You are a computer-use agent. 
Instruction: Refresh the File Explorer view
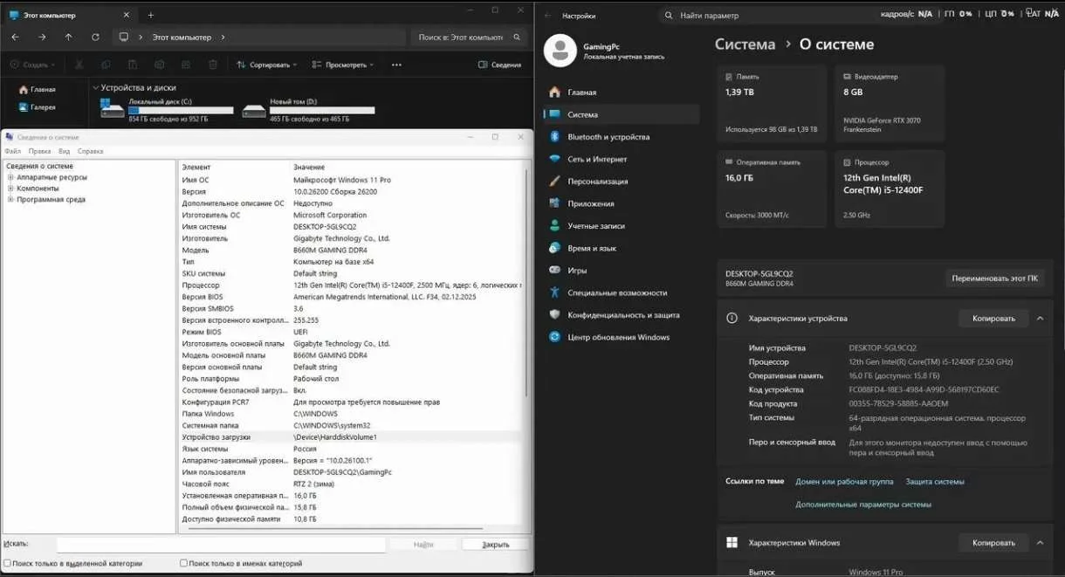[95, 38]
